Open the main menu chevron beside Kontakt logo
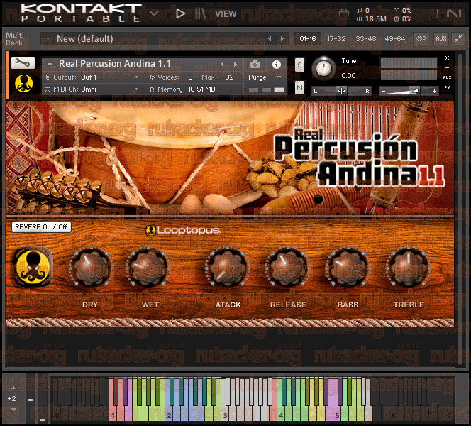The width and height of the screenshot is (471, 426). [x=154, y=13]
